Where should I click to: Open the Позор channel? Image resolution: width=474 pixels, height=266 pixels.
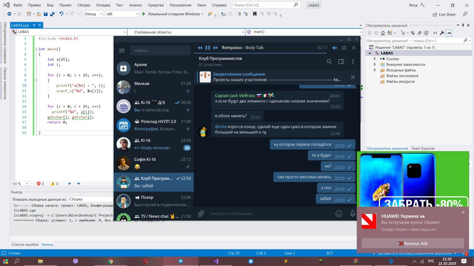pos(154,201)
